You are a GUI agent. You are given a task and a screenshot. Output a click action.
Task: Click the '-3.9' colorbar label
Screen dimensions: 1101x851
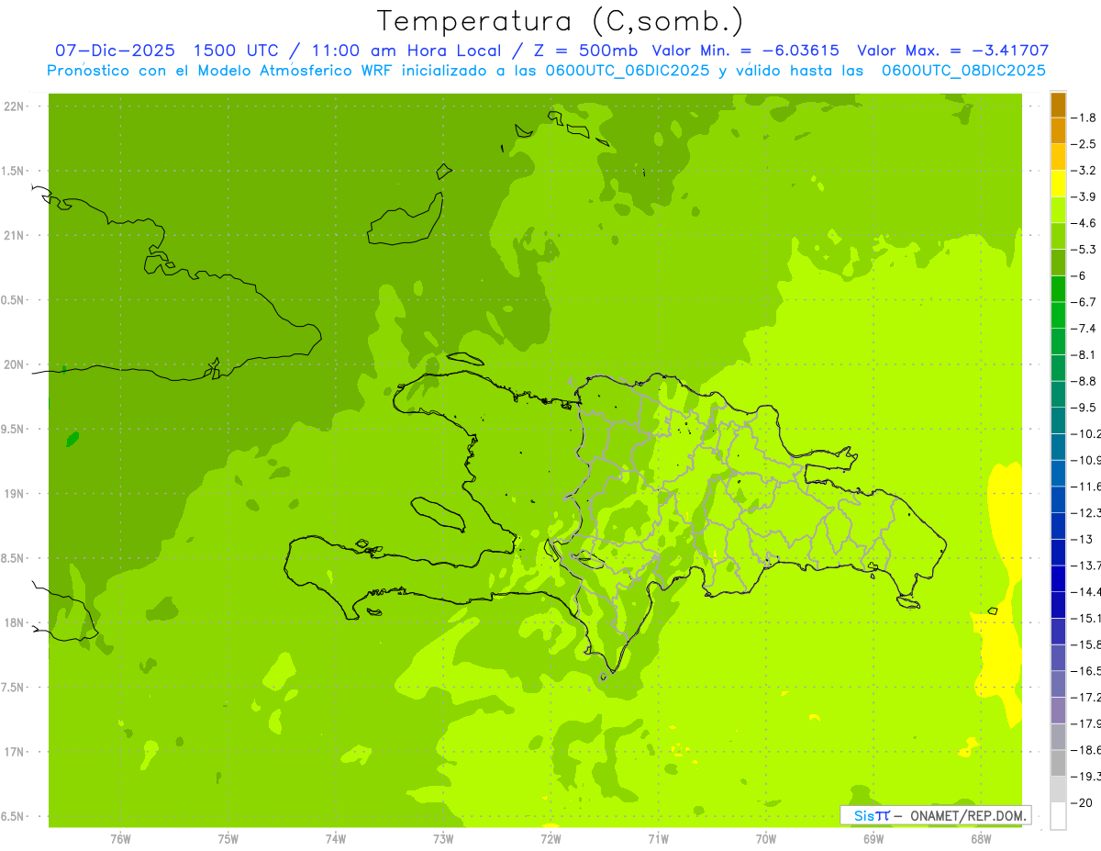(1084, 196)
